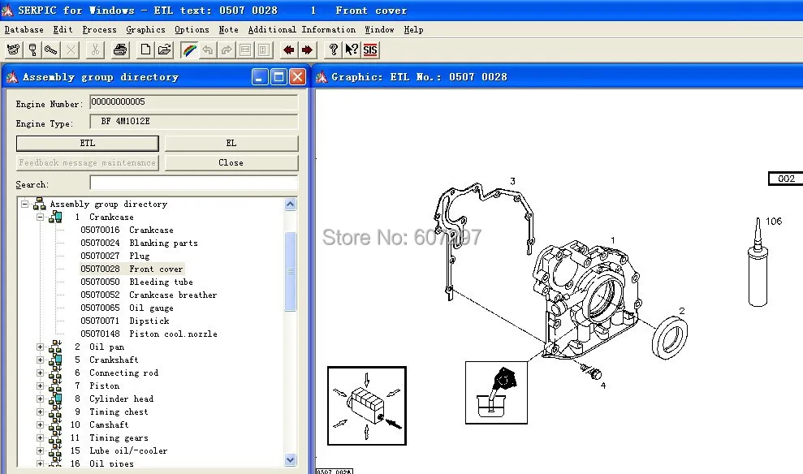The image size is (803, 474).
Task: Click the Close button in directory panel
Action: click(231, 163)
